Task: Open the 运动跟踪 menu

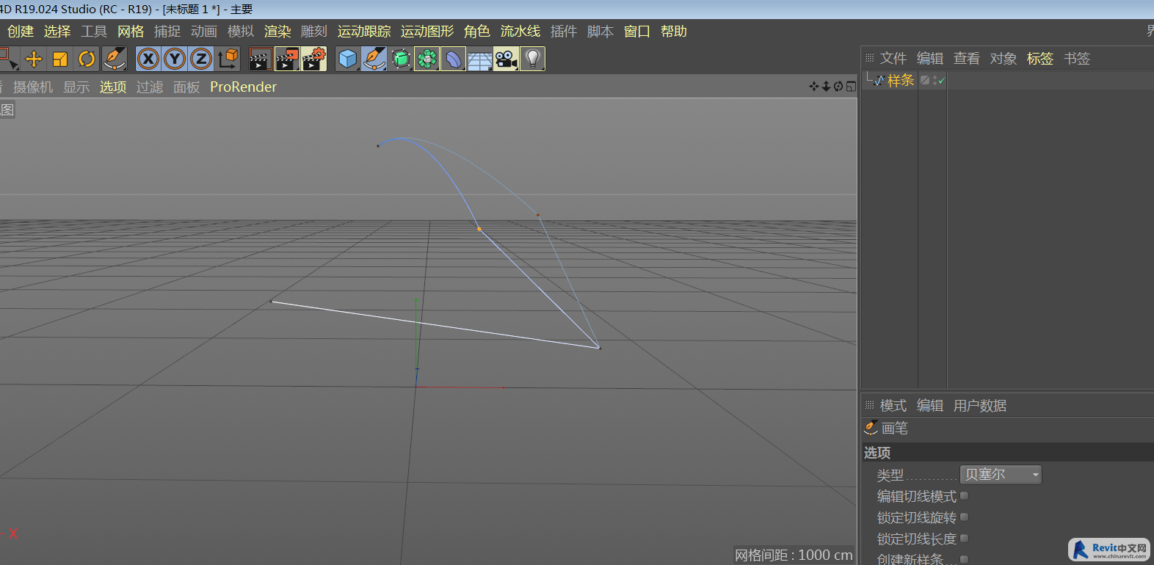Action: click(364, 32)
